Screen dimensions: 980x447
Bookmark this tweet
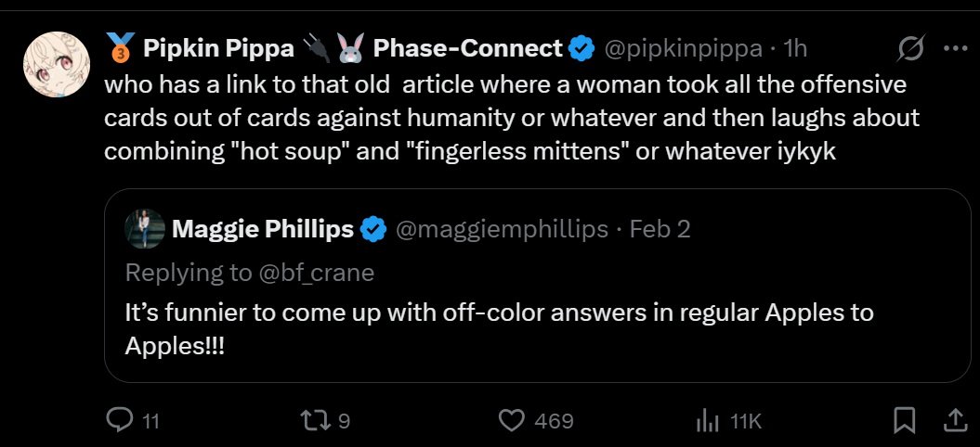point(904,421)
